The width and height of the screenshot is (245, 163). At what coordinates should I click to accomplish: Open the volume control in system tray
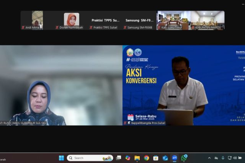pos(235,158)
